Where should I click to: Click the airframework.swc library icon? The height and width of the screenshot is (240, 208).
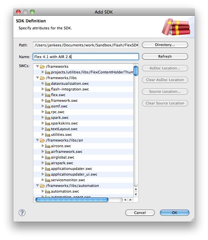tap(48, 152)
